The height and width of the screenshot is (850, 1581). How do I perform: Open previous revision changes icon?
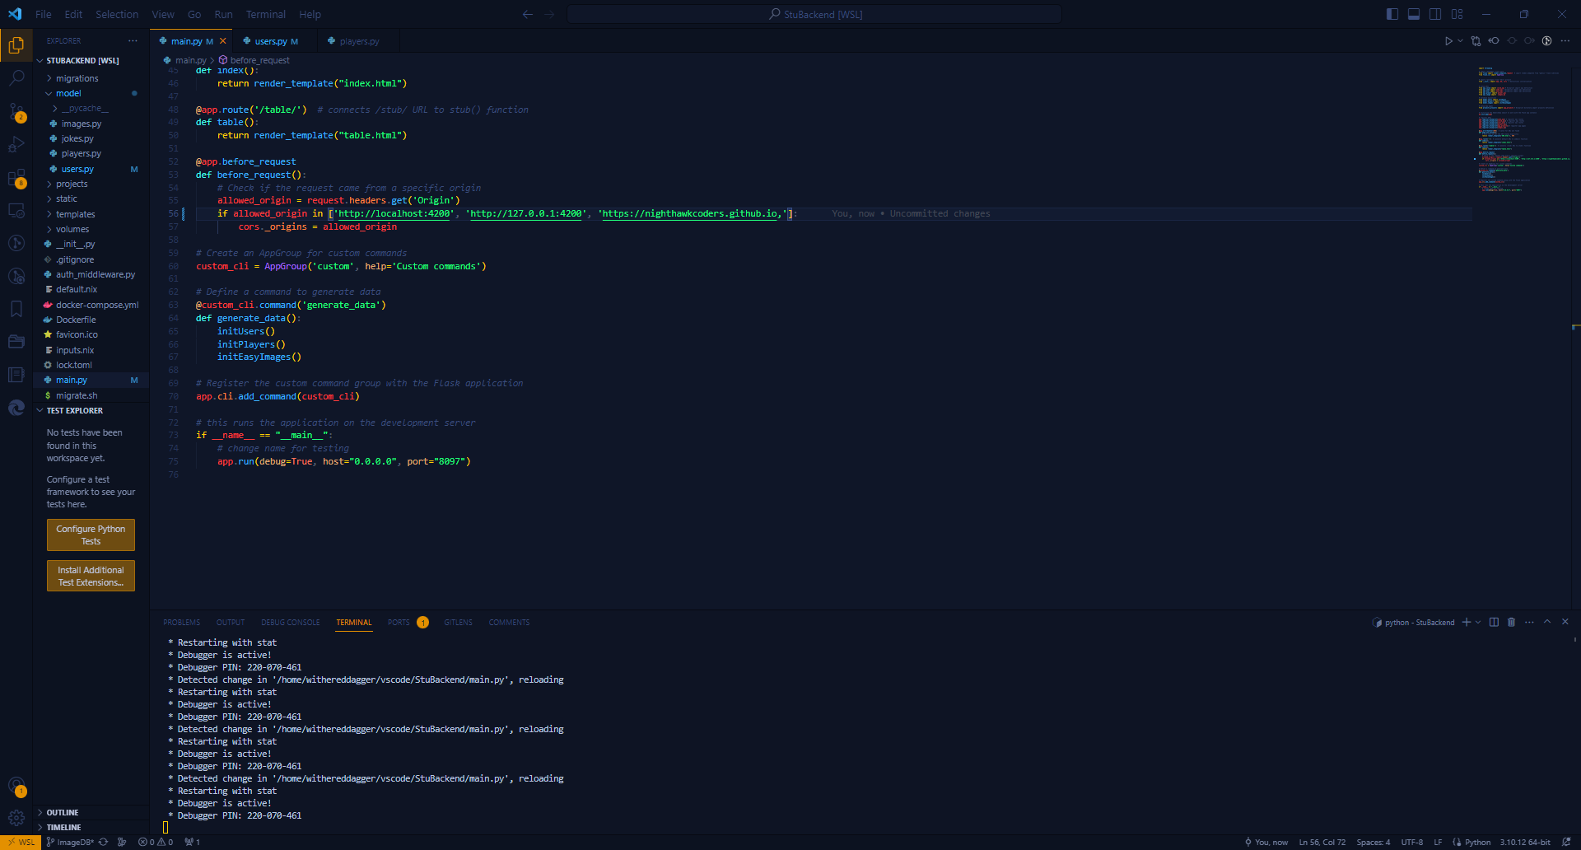point(1494,41)
